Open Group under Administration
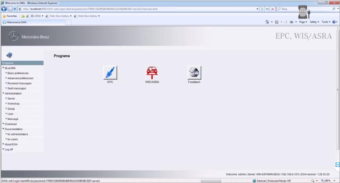The height and width of the screenshot is (183, 340). (x=11, y=109)
